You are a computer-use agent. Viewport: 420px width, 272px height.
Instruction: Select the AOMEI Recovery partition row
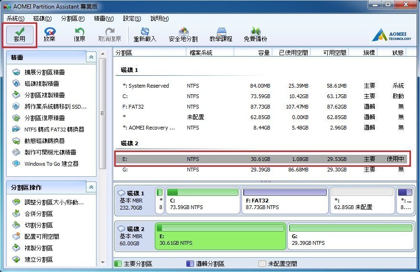point(262,128)
